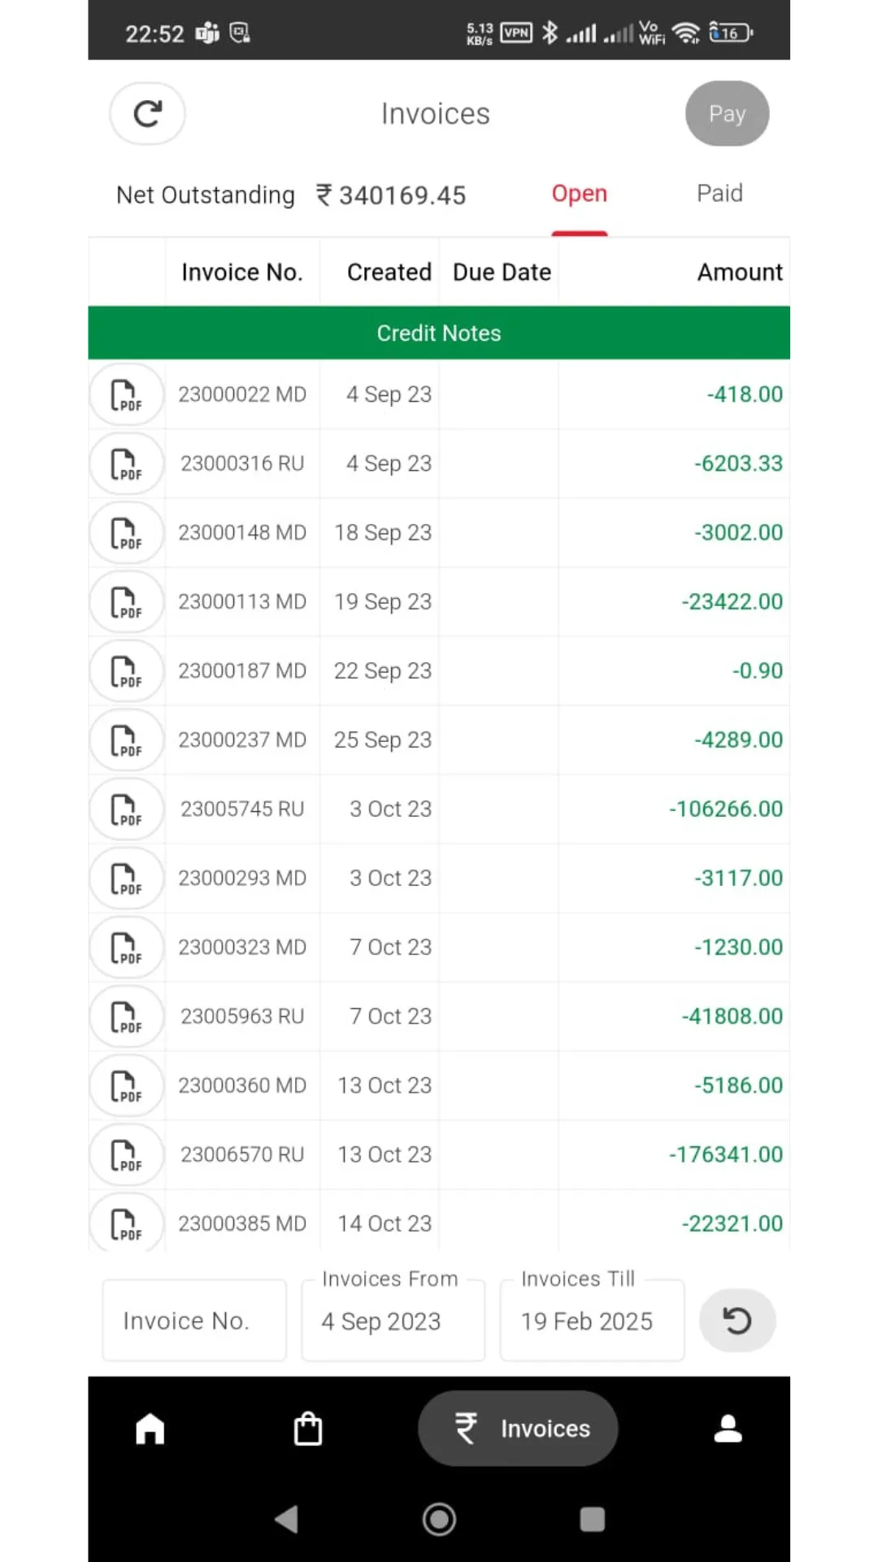Open PDF for credit note 23000316 RU
Viewport: 878px width, 1562px height.
[126, 464]
